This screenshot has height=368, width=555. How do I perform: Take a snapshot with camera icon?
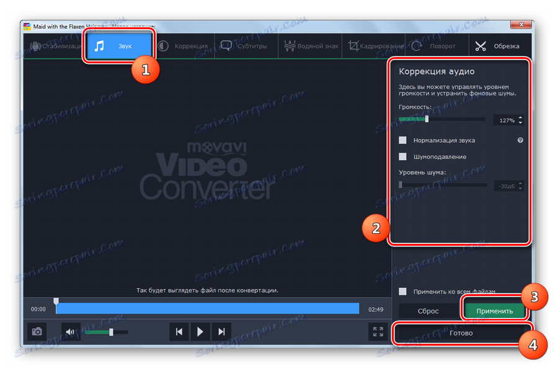(x=37, y=332)
